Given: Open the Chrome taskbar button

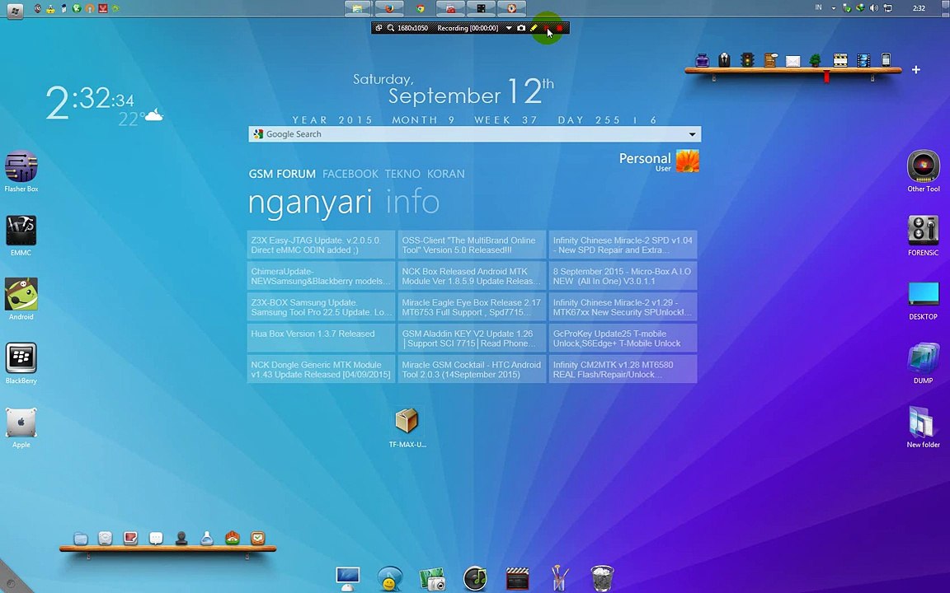Looking at the screenshot, I should click(x=421, y=8).
